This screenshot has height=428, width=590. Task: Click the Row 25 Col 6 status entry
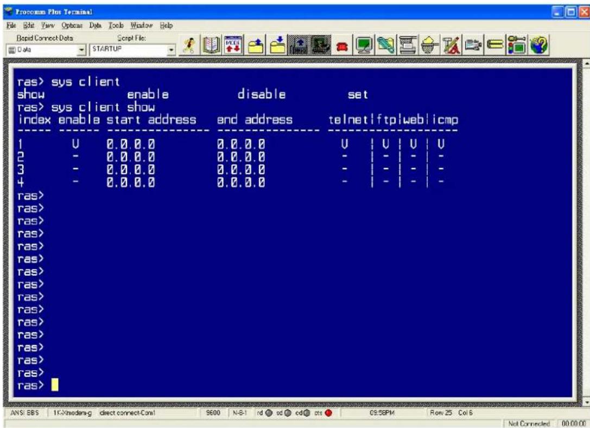[451, 413]
